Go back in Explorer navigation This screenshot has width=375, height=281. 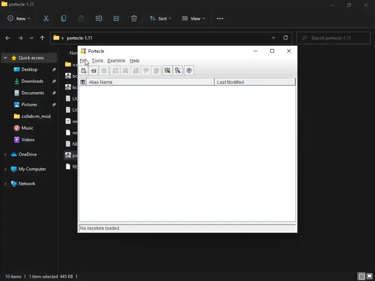[8, 38]
